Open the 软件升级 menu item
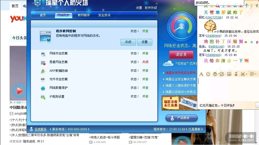Screen dimensions: 259x145 [x=151, y=8]
